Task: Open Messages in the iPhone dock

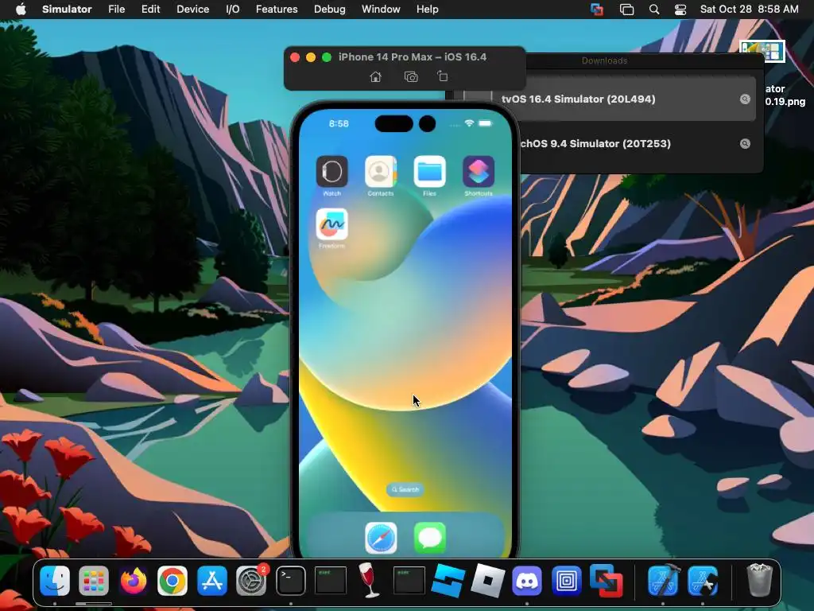Action: coord(430,538)
